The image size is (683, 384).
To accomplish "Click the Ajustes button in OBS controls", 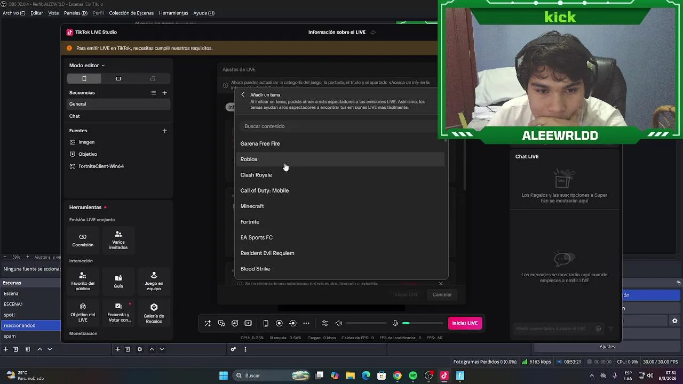I will [607, 347].
